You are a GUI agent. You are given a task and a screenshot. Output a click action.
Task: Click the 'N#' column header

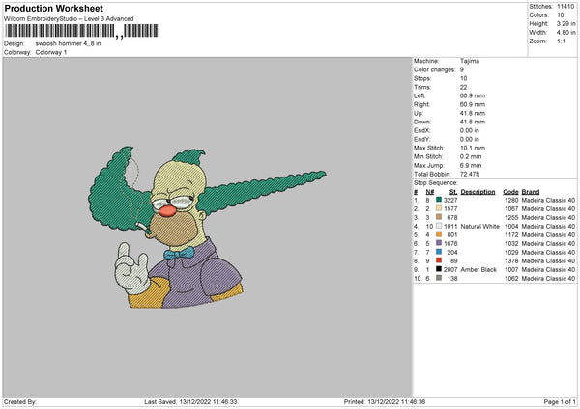point(430,192)
